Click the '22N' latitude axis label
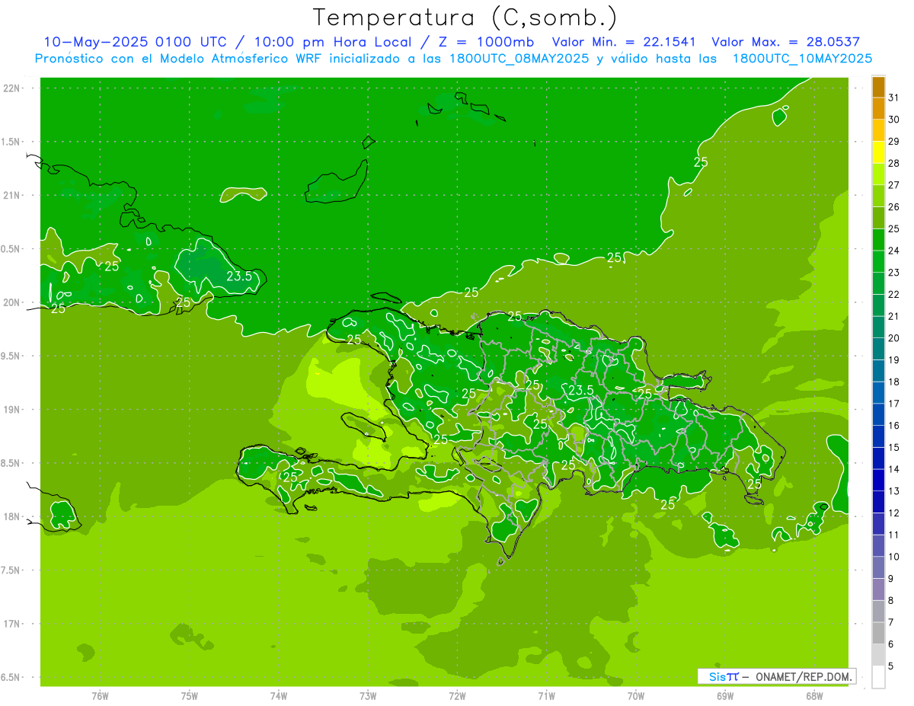 tap(12, 88)
